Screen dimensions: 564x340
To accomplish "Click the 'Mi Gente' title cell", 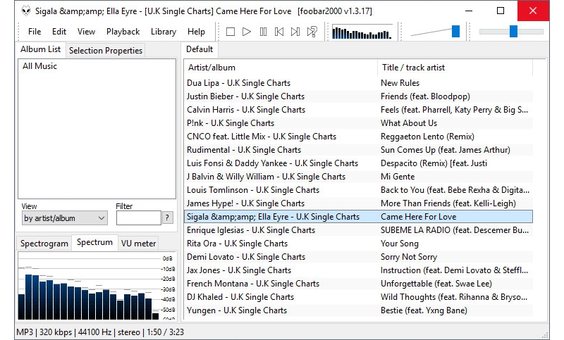I will click(398, 177).
